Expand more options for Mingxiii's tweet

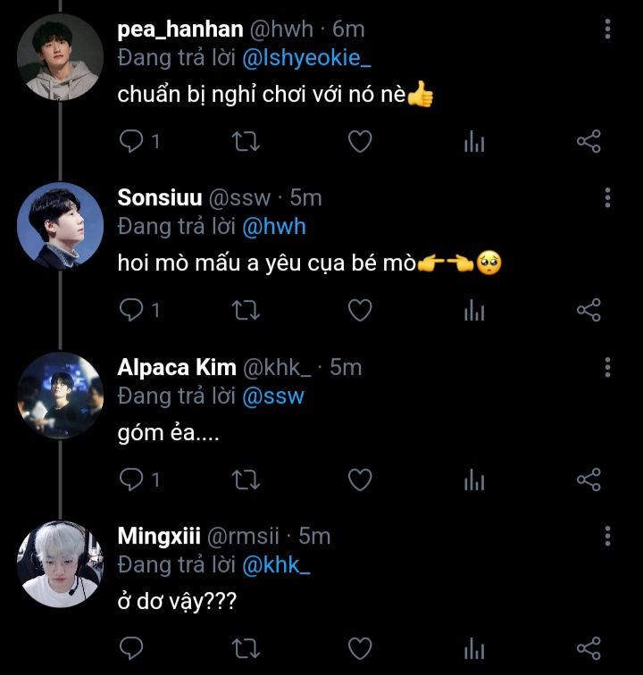607,536
